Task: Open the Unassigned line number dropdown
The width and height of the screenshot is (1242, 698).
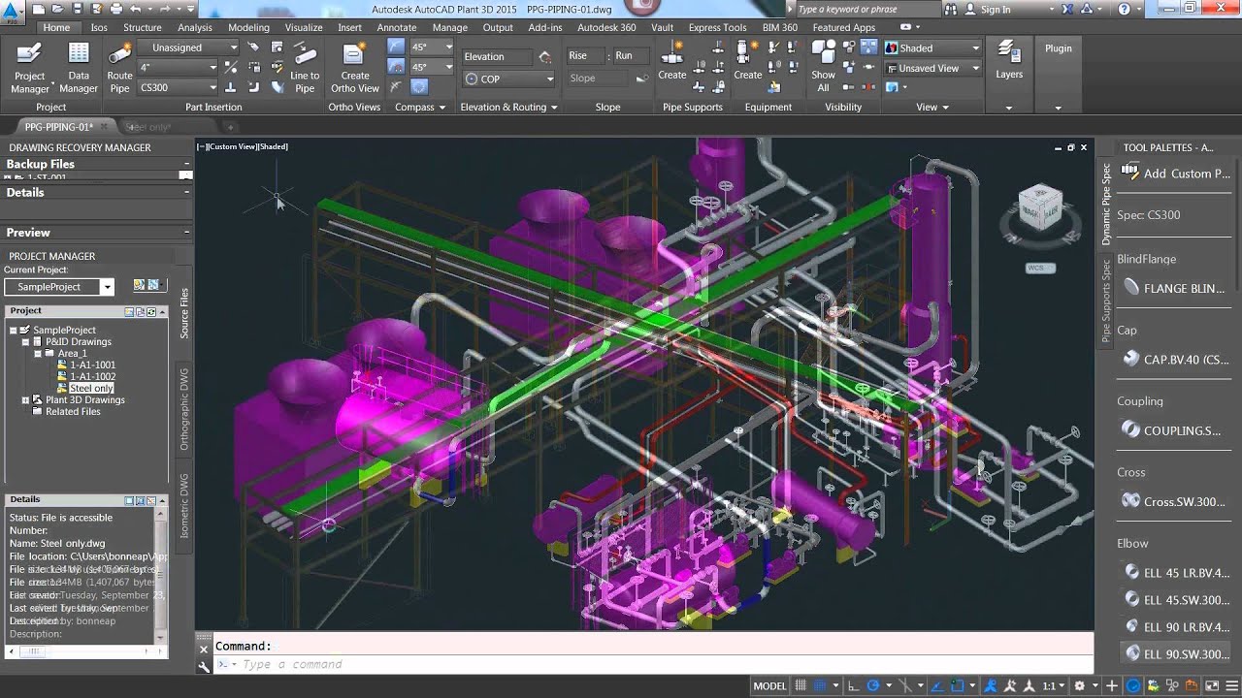Action: pos(188,47)
